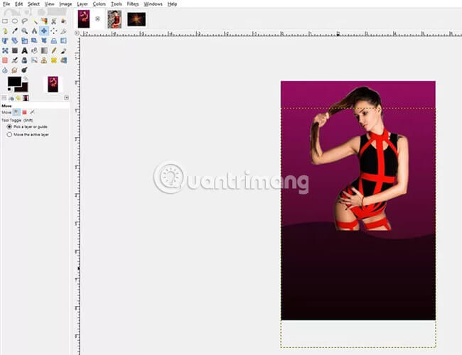
Task: Select the Pencil tool
Action: tap(53, 50)
